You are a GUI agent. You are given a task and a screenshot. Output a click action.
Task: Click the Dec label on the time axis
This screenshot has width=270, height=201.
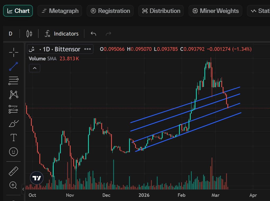(x=106, y=195)
